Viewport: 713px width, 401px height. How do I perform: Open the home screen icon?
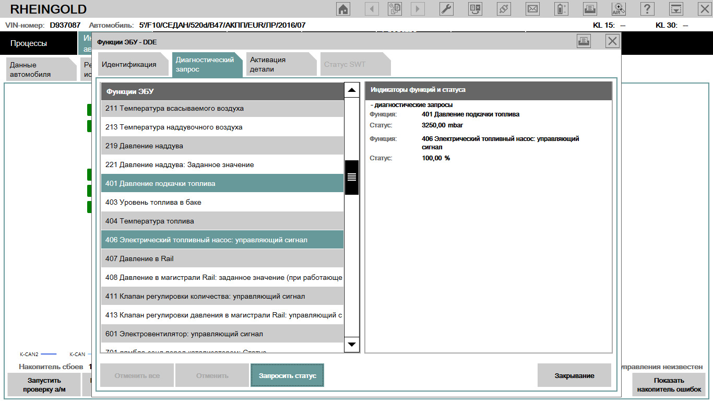tap(343, 9)
